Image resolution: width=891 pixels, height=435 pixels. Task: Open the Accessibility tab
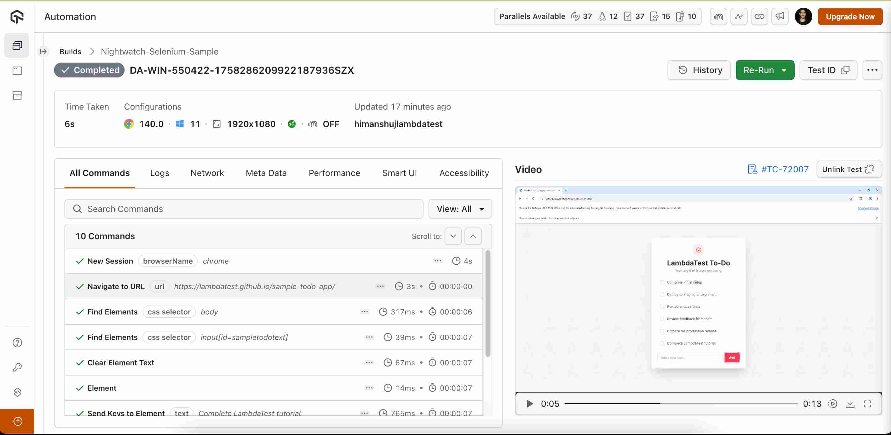pyautogui.click(x=464, y=173)
